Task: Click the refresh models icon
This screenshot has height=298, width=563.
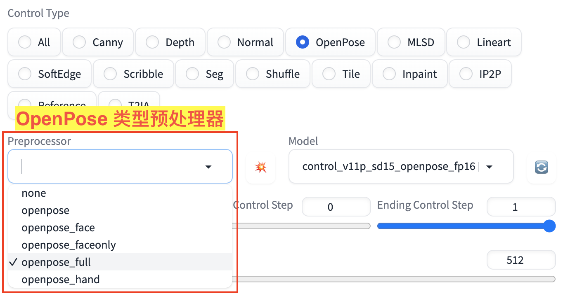Action: tap(541, 167)
